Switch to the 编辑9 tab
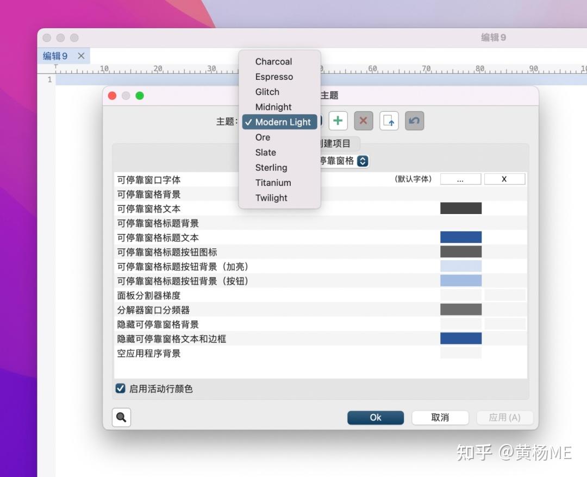The height and width of the screenshot is (477, 587). 54,55
